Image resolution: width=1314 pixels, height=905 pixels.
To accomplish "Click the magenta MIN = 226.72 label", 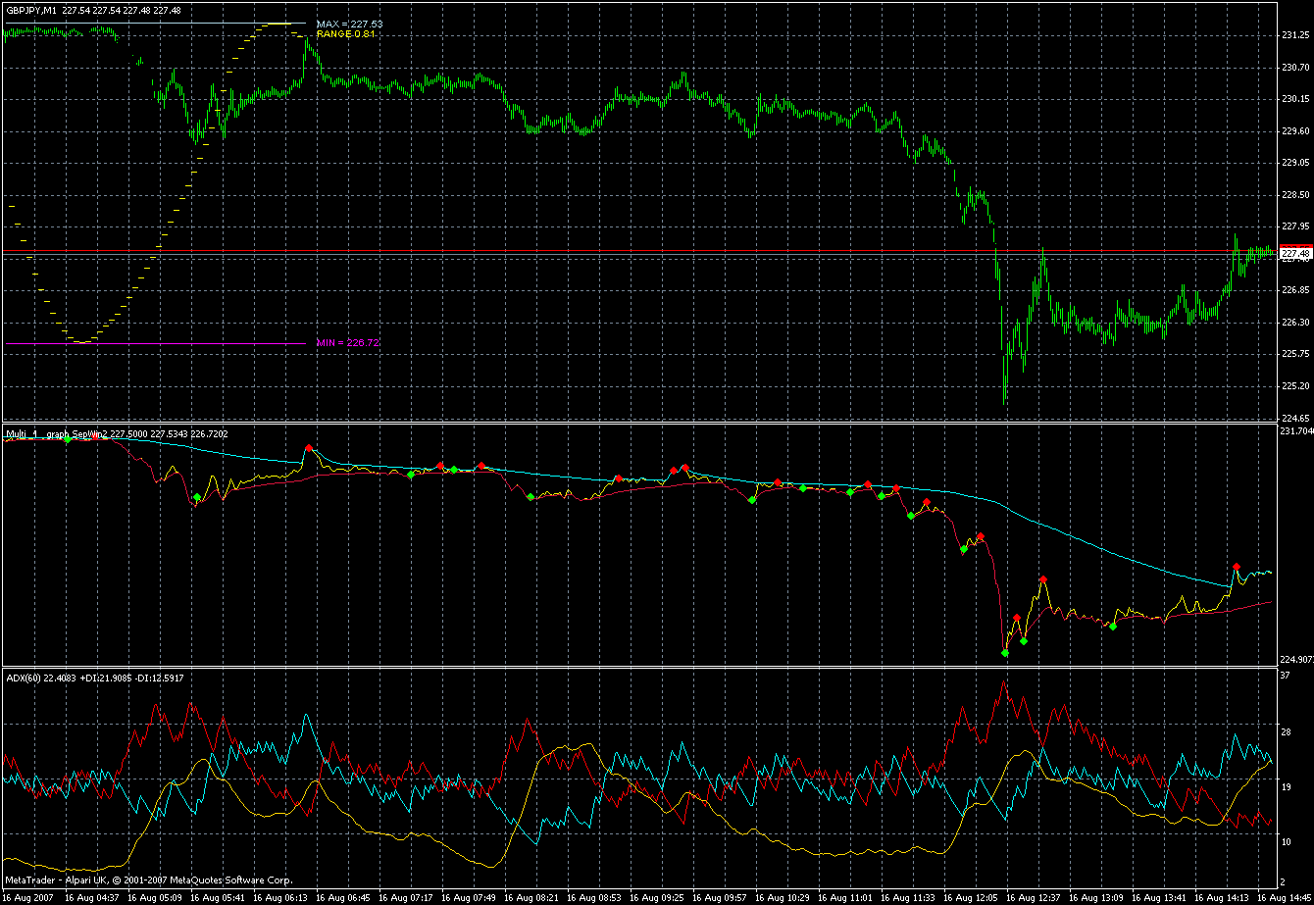I will point(347,343).
